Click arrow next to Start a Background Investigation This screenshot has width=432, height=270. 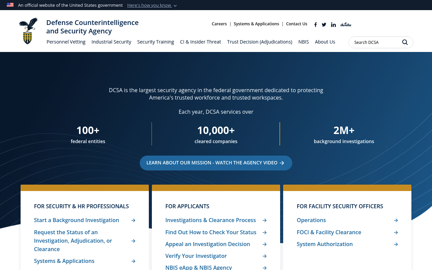133,220
